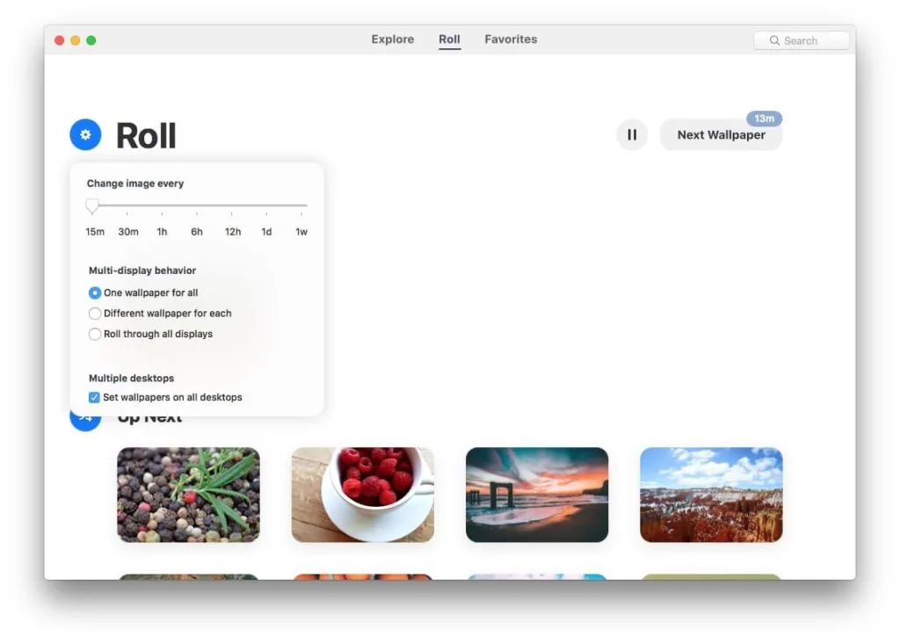Click the Roll page title
Image resolution: width=900 pixels, height=643 pixels.
146,136
